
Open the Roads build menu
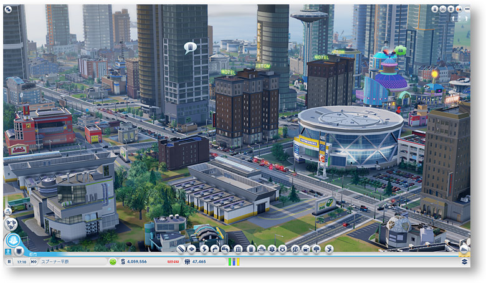tap(181, 249)
